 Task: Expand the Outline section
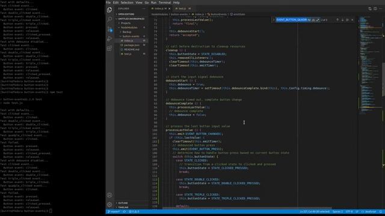tap(131, 203)
